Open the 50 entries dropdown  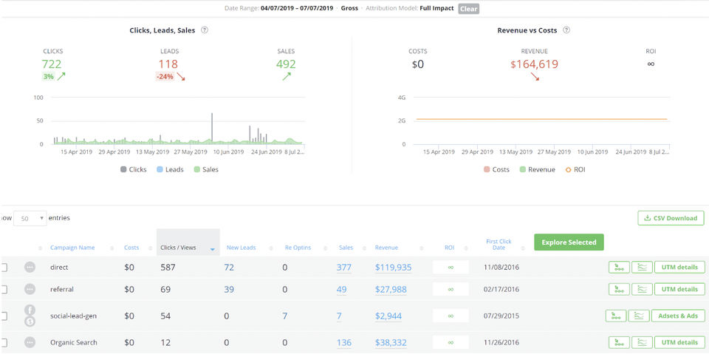point(30,218)
